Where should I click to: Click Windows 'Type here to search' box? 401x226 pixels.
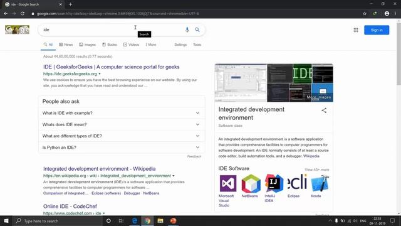click(x=58, y=221)
